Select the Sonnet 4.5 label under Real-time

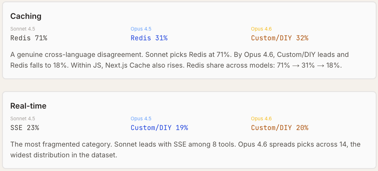tap(22, 119)
